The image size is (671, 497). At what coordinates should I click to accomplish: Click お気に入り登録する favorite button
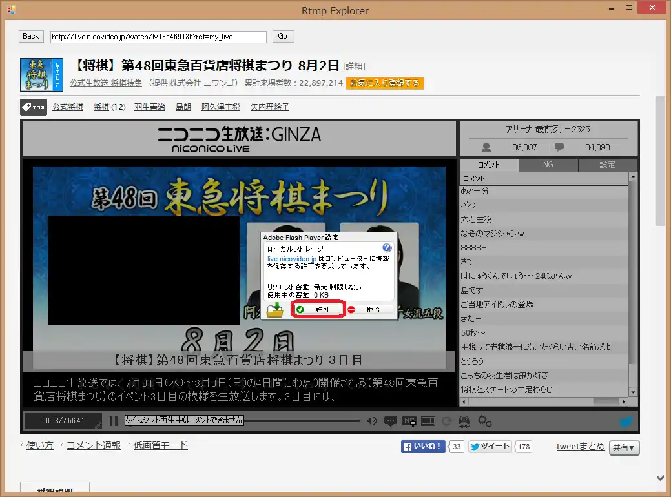click(384, 83)
